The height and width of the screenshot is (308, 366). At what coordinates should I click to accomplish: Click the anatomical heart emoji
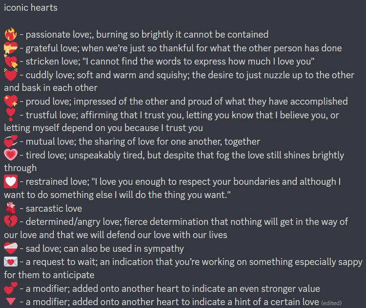11,208
